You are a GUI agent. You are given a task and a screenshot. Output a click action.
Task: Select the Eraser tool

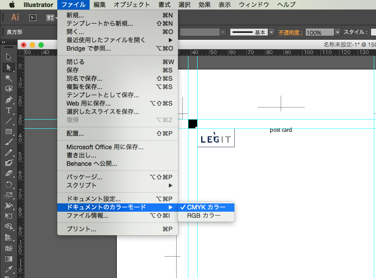9,173
